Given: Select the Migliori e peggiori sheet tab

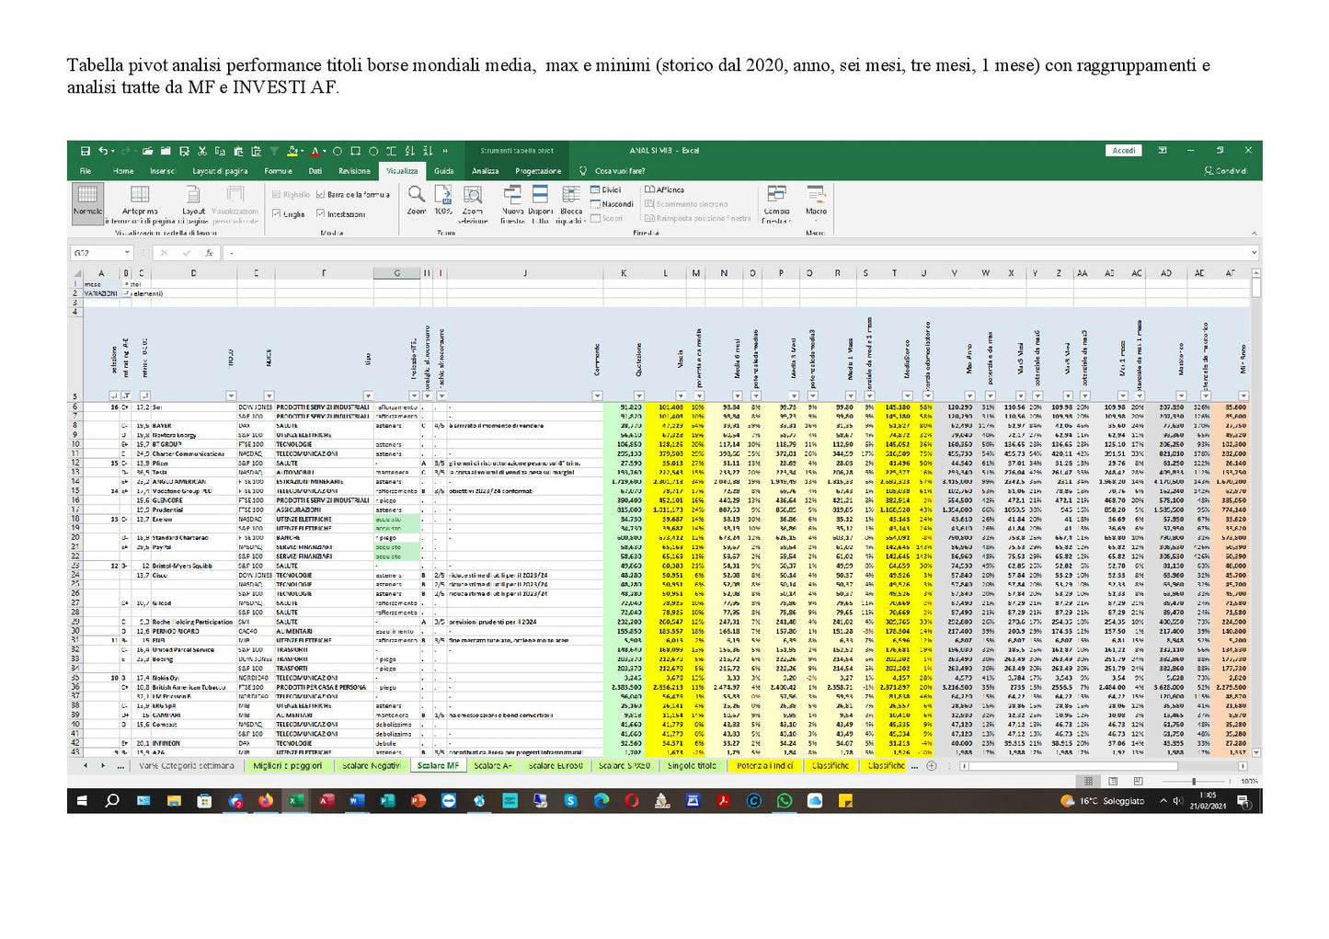Looking at the screenshot, I should (x=287, y=765).
